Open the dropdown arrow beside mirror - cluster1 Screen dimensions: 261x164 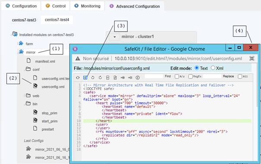click(x=115, y=37)
